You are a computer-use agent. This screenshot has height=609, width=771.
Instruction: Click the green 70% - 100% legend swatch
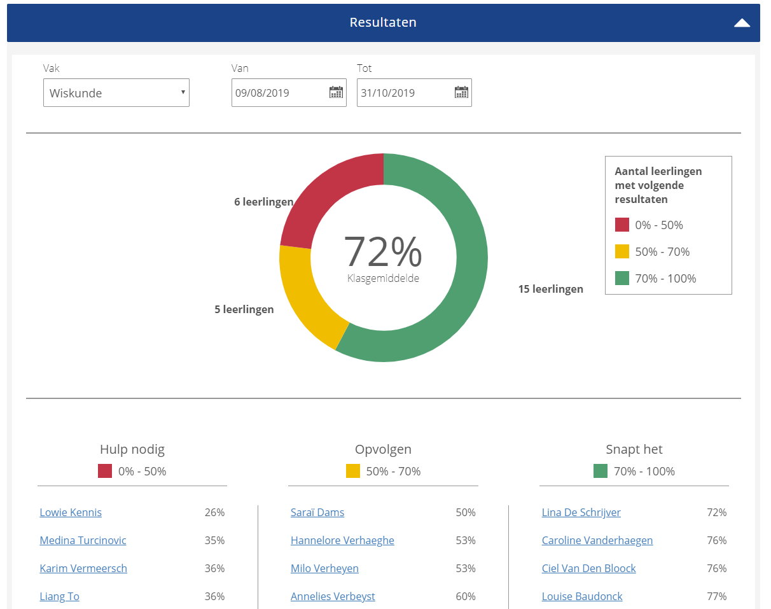(622, 278)
